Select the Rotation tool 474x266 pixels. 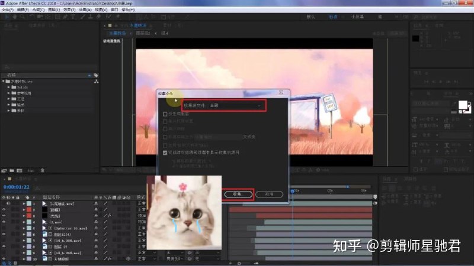pos(32,17)
